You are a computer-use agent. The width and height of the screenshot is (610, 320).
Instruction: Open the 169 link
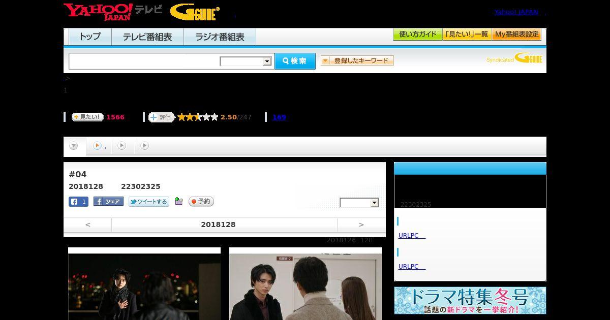(279, 117)
